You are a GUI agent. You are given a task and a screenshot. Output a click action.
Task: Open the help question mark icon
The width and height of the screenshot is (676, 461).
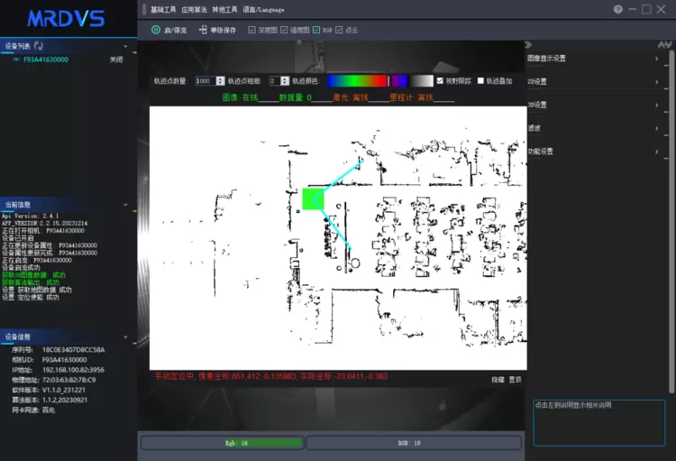(617, 9)
